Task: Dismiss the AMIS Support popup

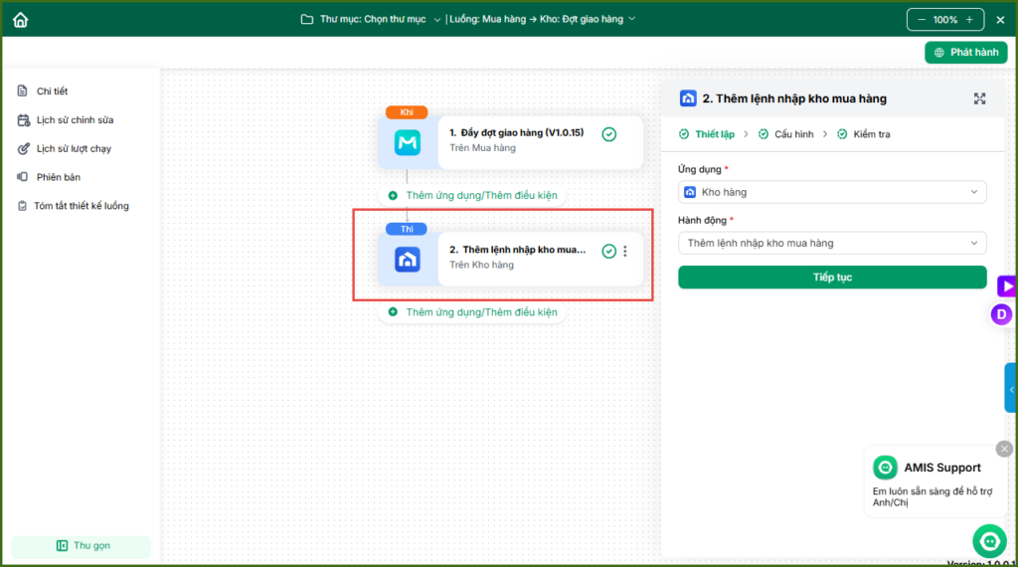Action: 1004,449
